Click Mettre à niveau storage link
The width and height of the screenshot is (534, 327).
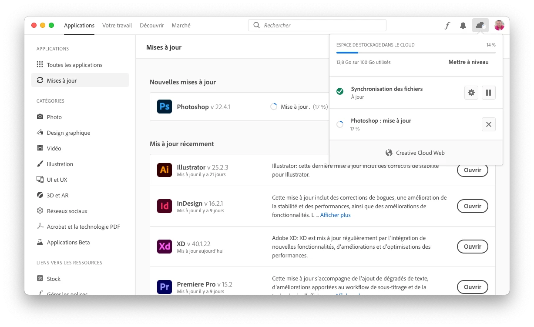(468, 62)
